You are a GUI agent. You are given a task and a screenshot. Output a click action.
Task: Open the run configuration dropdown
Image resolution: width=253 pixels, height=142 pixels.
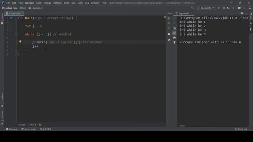(x=206, y=8)
